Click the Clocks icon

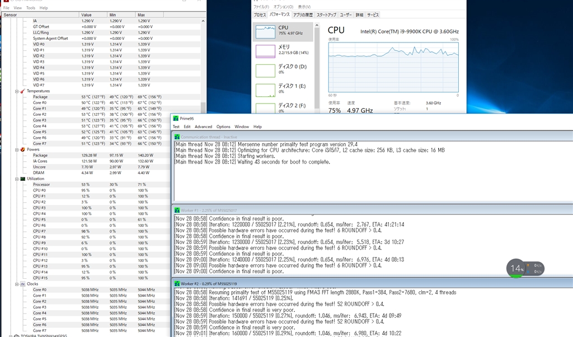point(22,284)
